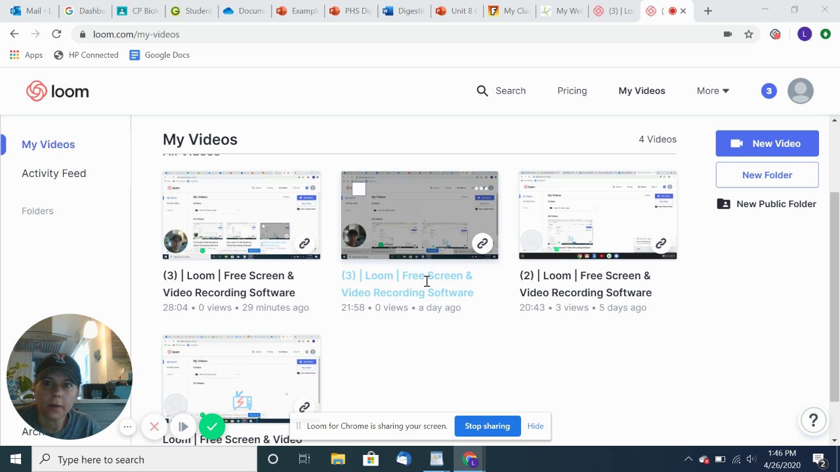Image resolution: width=840 pixels, height=472 pixels.
Task: Go back to previous page
Action: [x=14, y=34]
